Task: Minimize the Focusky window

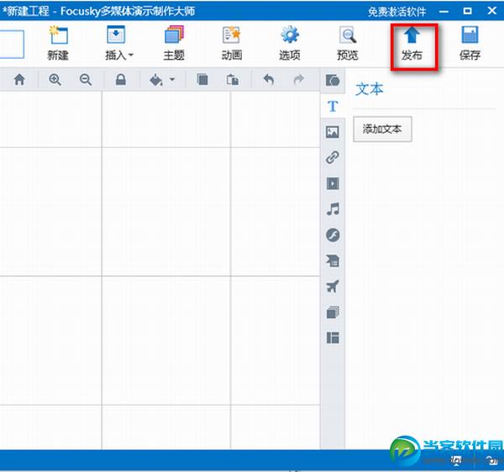Action: 444,11
